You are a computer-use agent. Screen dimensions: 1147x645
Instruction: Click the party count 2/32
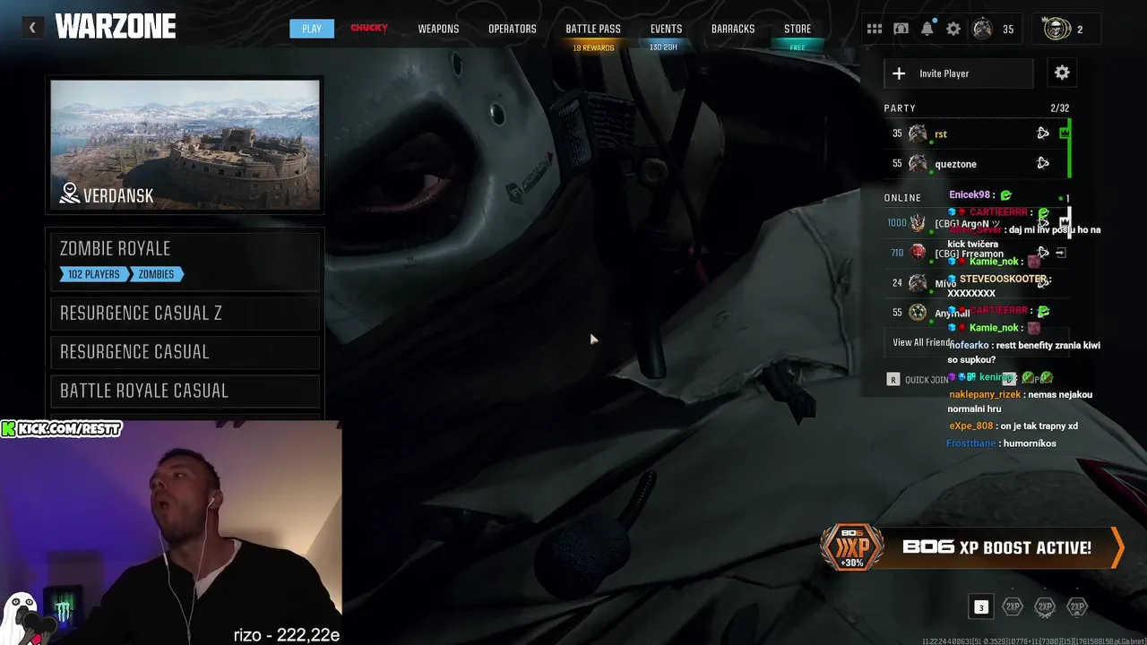coord(1059,108)
